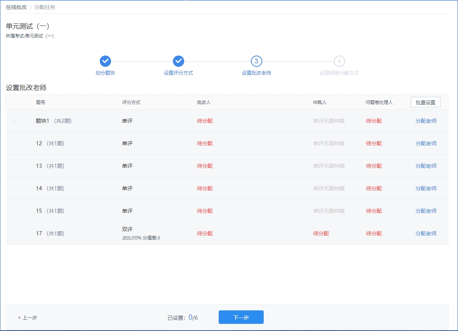Select the 12 (共1题) cell
This screenshot has width=458, height=331.
(x=50, y=143)
